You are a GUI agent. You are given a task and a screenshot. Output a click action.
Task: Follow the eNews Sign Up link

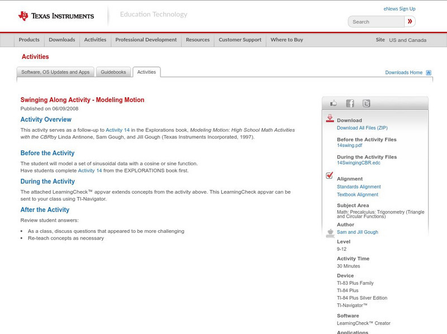pyautogui.click(x=400, y=9)
